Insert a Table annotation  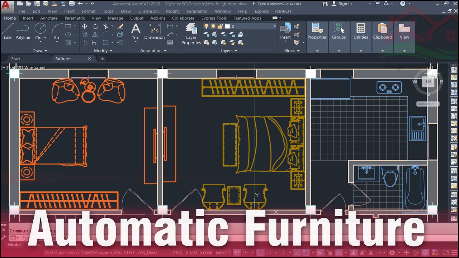[170, 42]
